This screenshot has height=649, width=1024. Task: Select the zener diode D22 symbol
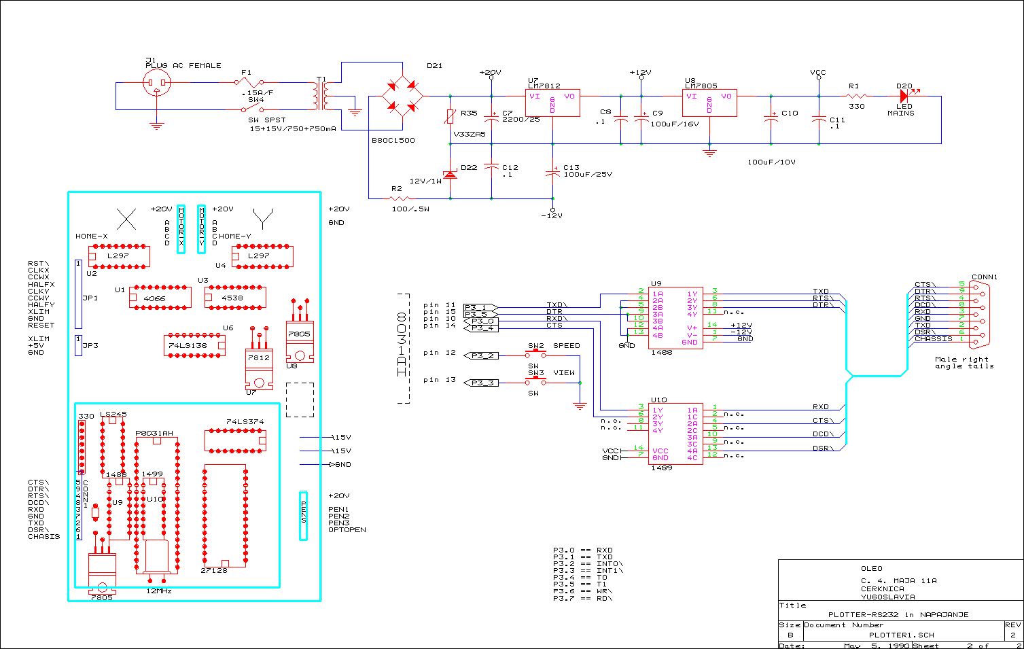[450, 173]
